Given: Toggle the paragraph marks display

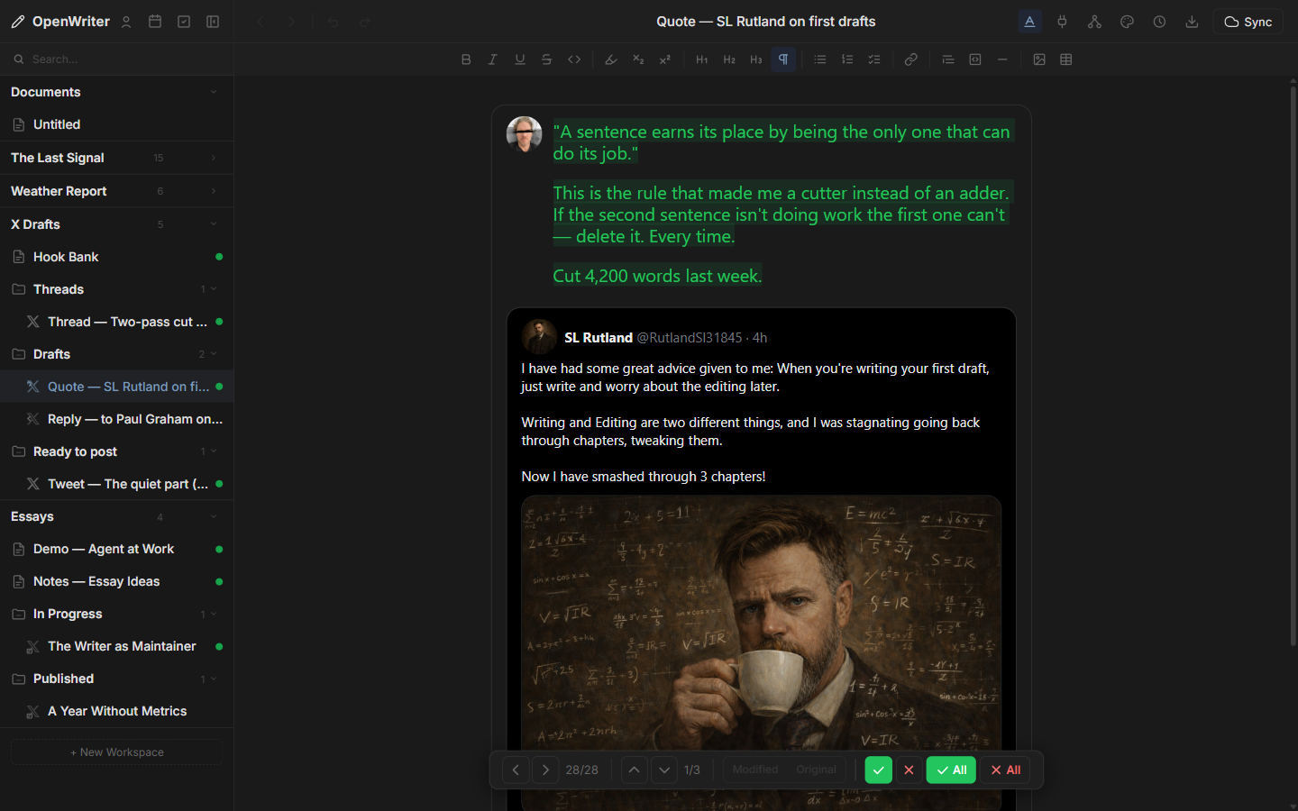Looking at the screenshot, I should point(783,59).
